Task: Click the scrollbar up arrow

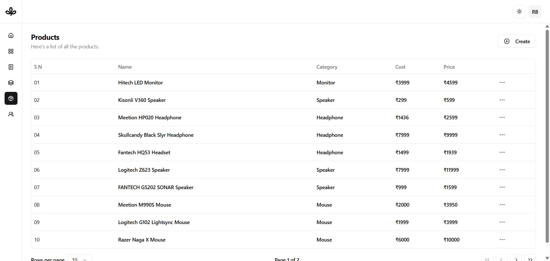Action: (547, 26)
